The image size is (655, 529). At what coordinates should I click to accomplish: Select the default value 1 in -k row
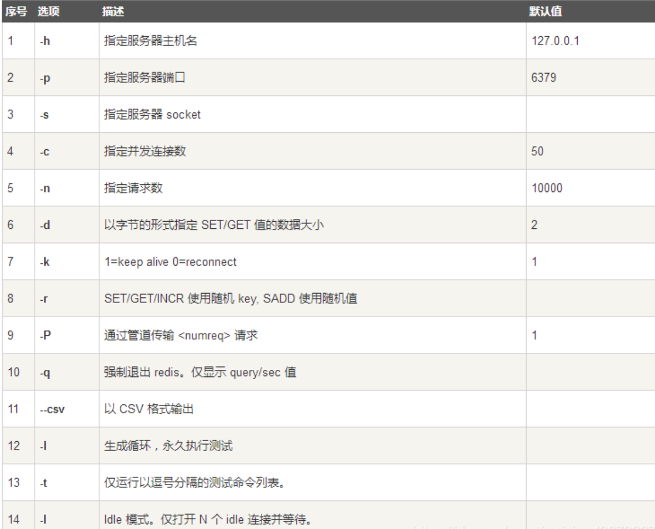(x=534, y=262)
